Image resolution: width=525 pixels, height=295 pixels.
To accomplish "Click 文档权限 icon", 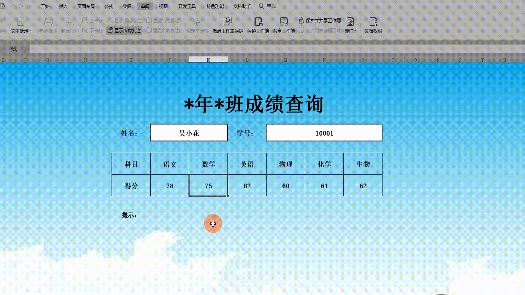I will 373,22.
